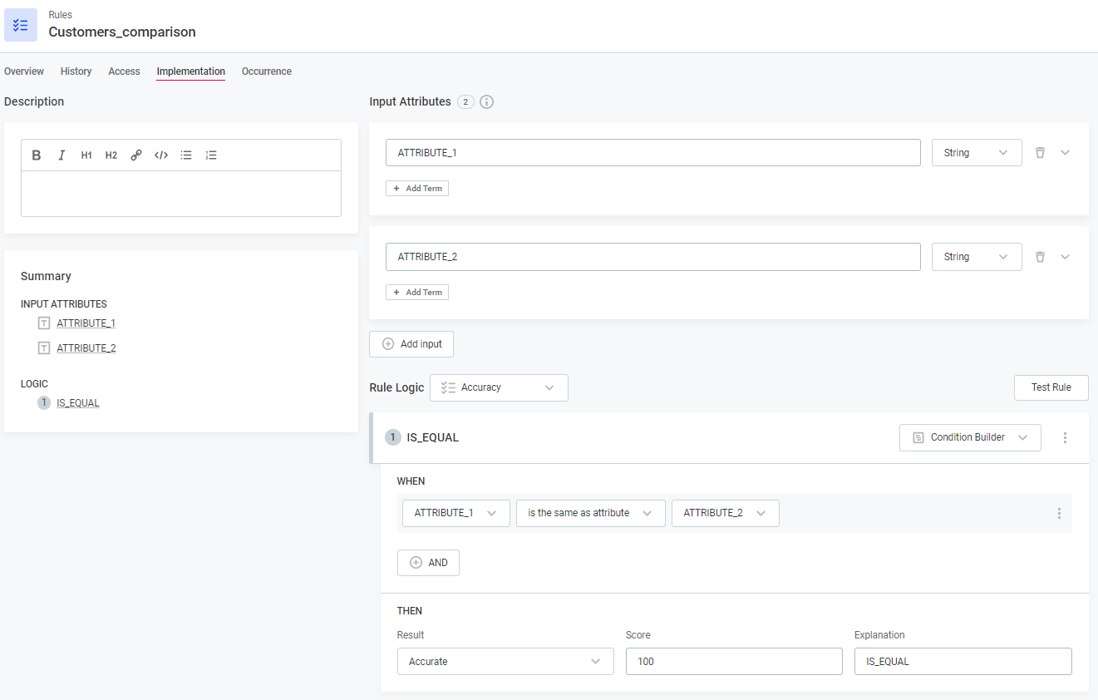The image size is (1098, 700).
Task: Open the ATTRIBUTE_1 data type dropdown
Action: (977, 153)
